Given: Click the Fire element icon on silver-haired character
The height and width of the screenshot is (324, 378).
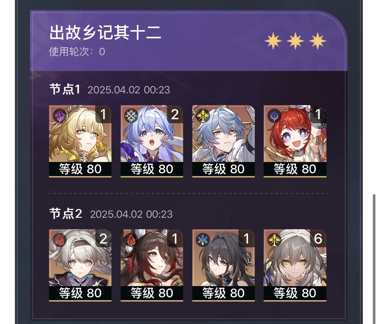Looking at the screenshot, I should 60,240.
